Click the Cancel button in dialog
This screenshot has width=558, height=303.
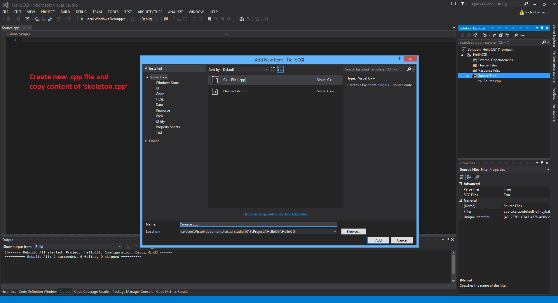[402, 240]
